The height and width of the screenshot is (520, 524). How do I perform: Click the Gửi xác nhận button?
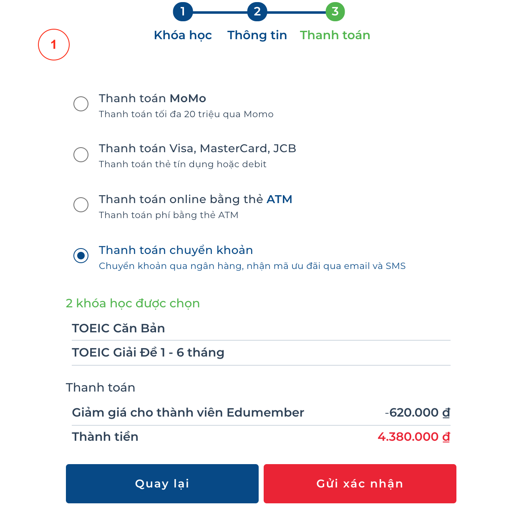[360, 484]
